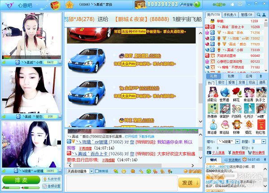Viewport: 269px width, 193px height.
Task: Click the red treasure box icon in title bar
Action: [x=55, y=5]
